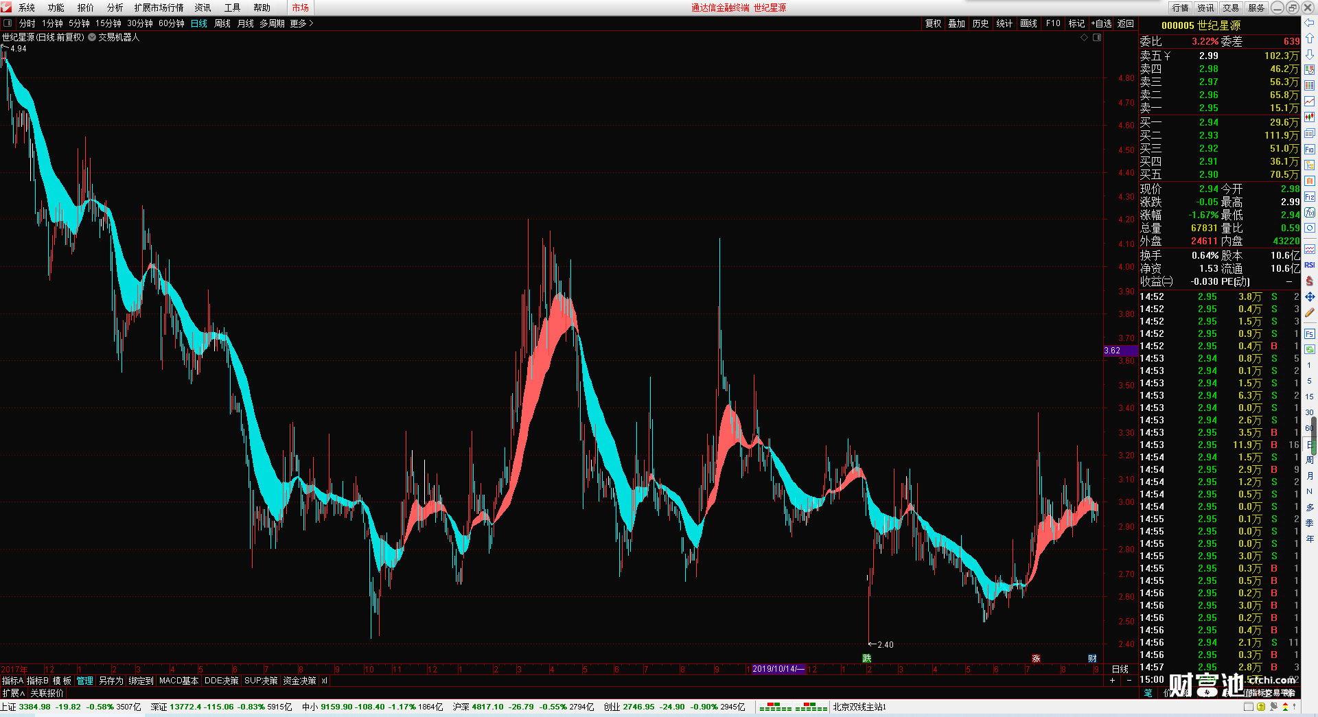This screenshot has width=1318, height=717.
Task: Click the back arrow icon in right sidebar
Action: pos(1309,23)
